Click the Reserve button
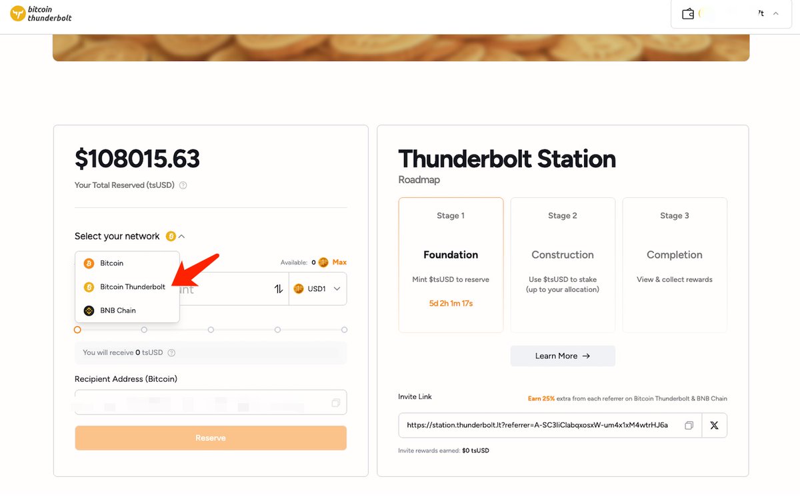The width and height of the screenshot is (800, 501). pyautogui.click(x=211, y=438)
